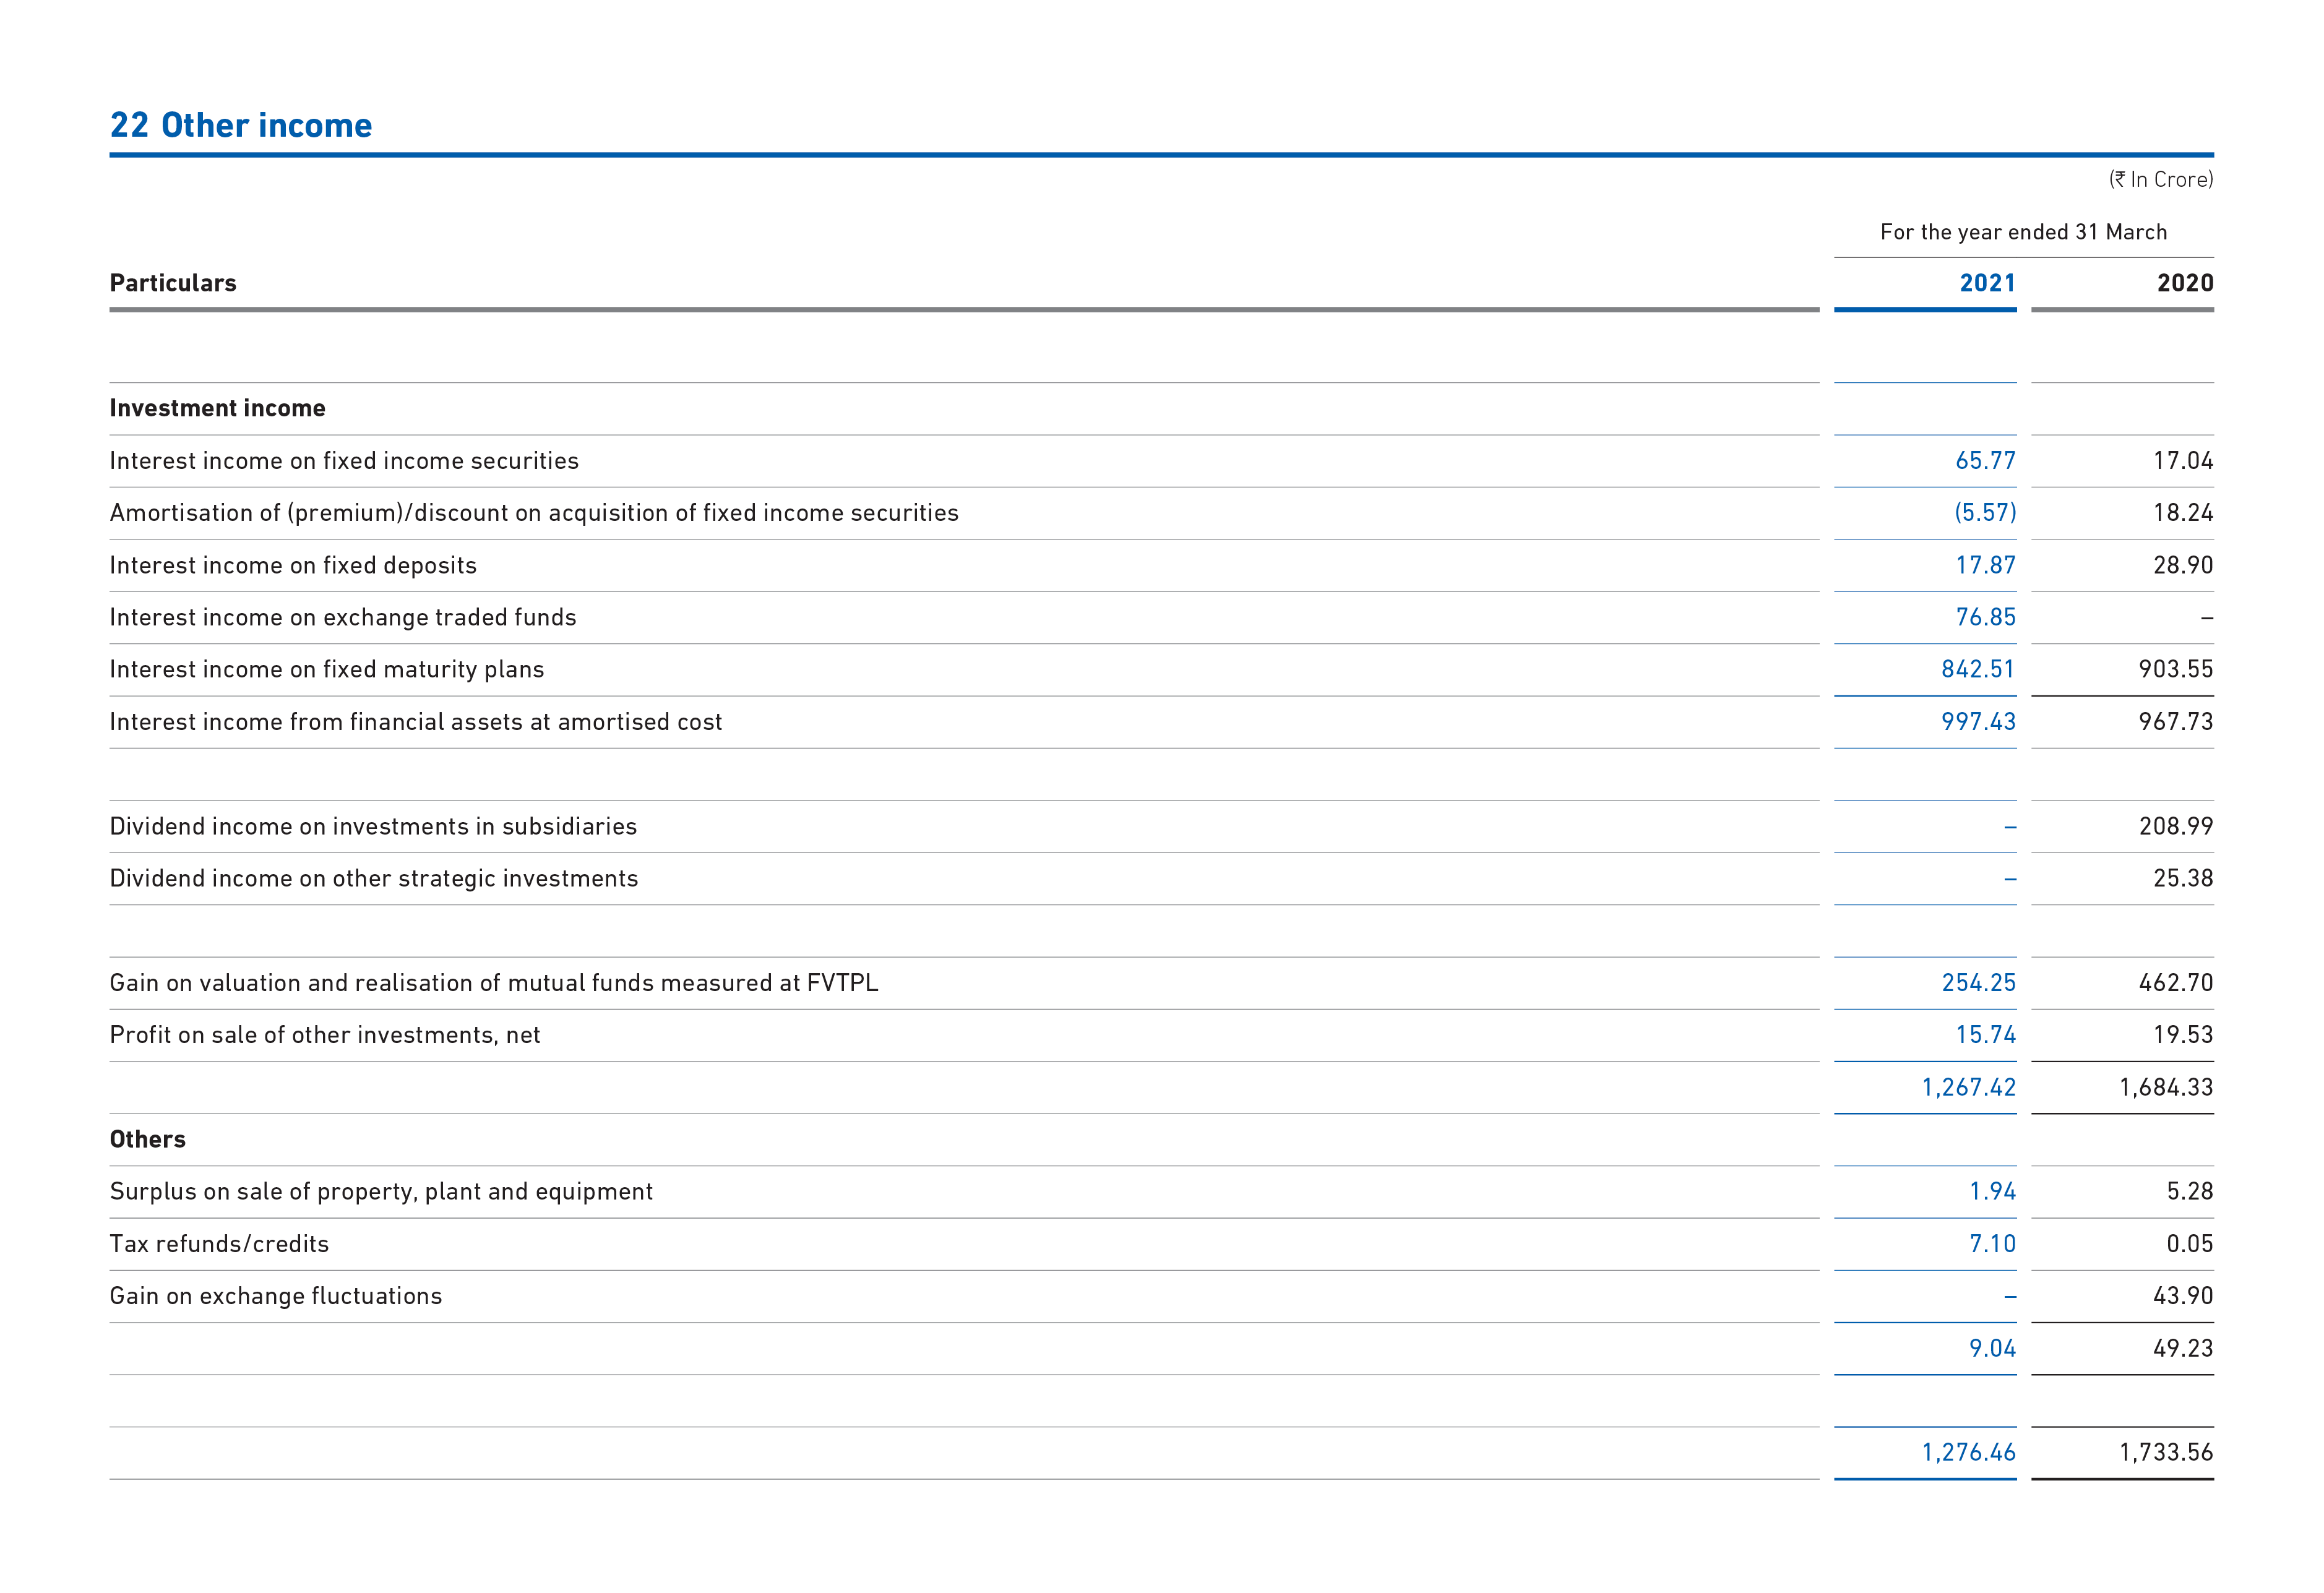Viewport: 2324px width, 1593px height.
Task: Click the "Particulars" column label
Action: (x=172, y=283)
